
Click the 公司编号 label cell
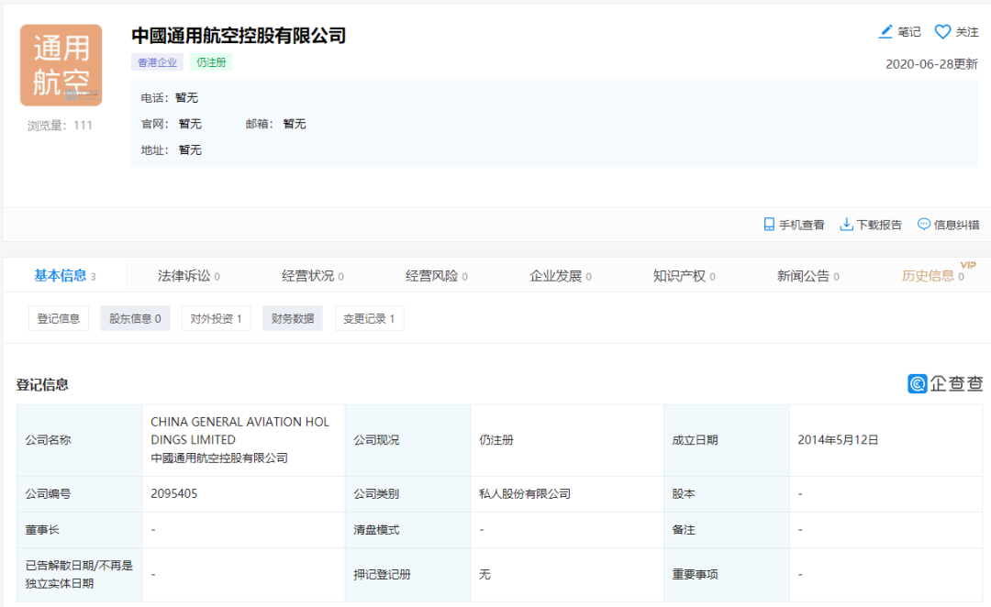coord(79,493)
